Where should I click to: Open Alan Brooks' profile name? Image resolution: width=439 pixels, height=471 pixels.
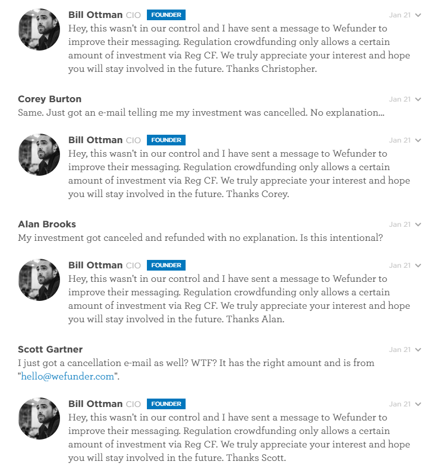[x=47, y=224]
